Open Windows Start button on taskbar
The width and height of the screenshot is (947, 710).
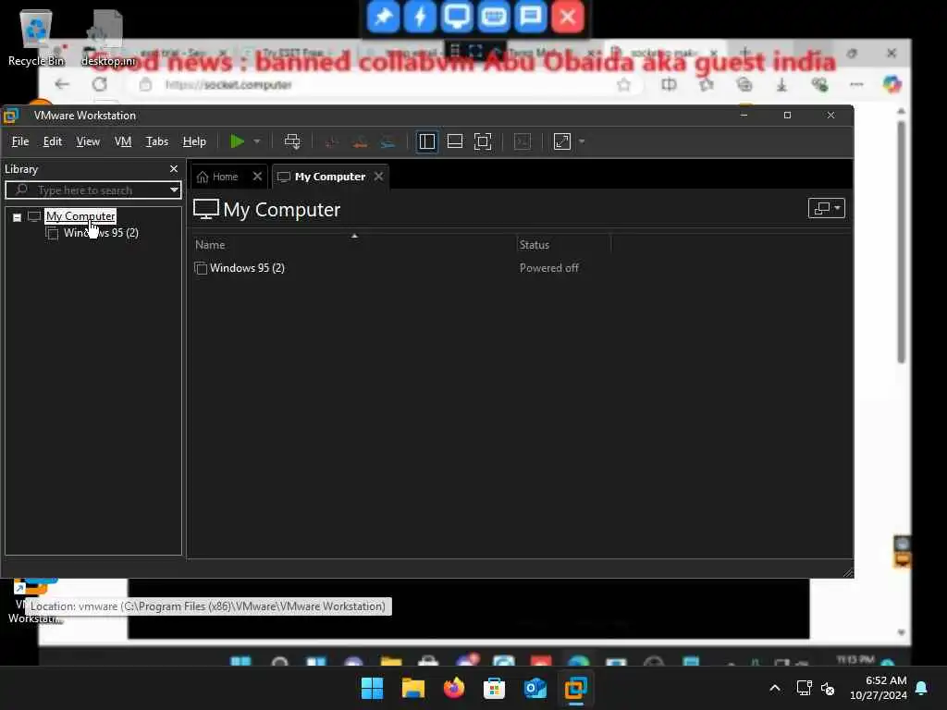(372, 688)
